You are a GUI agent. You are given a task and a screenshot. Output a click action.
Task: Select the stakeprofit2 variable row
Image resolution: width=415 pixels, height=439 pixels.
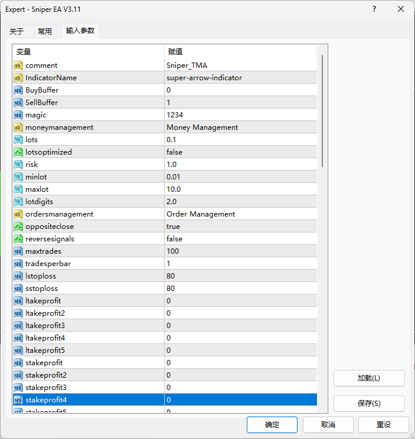tap(165, 375)
